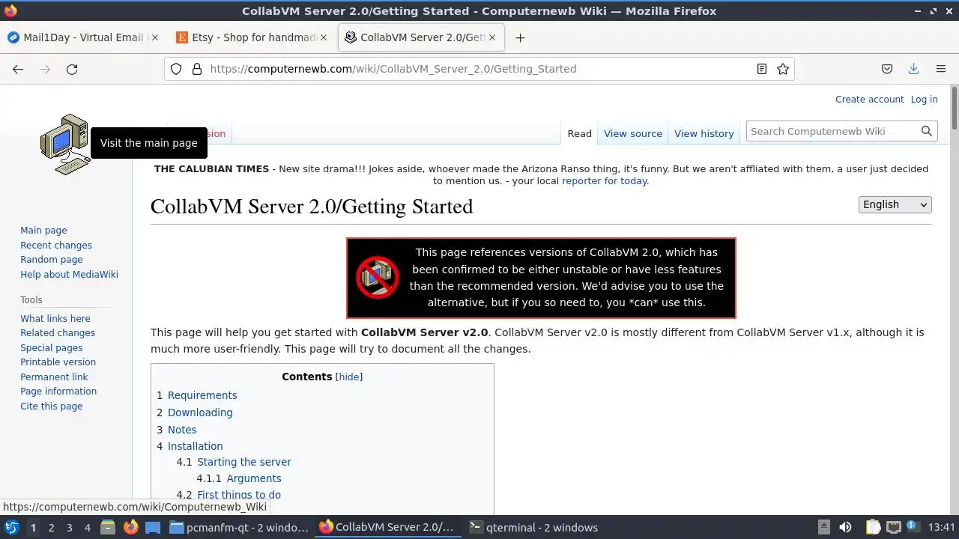Jump to Arguments subsection
Screen dimensions: 959x539
[x=254, y=478]
